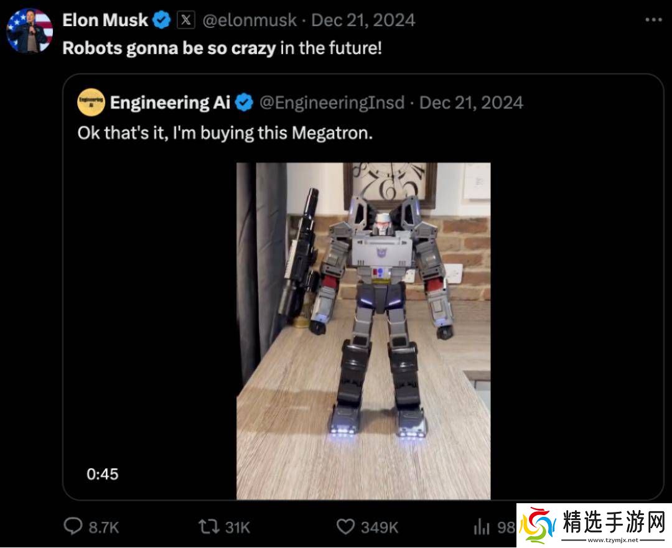Click the Engineering Ai yellow profile avatar
Image resolution: width=672 pixels, height=548 pixels.
click(90, 103)
